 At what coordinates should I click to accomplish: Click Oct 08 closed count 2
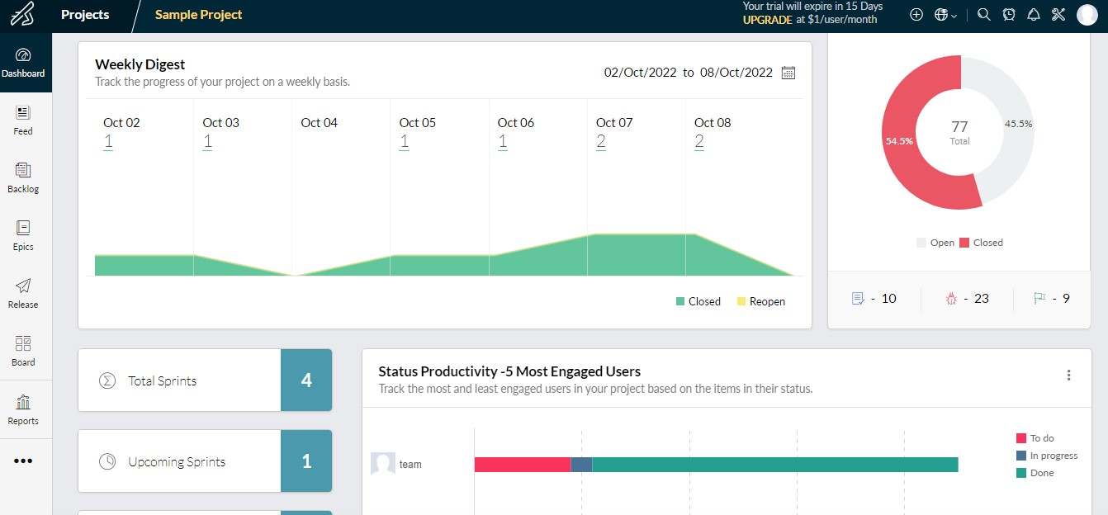(699, 142)
